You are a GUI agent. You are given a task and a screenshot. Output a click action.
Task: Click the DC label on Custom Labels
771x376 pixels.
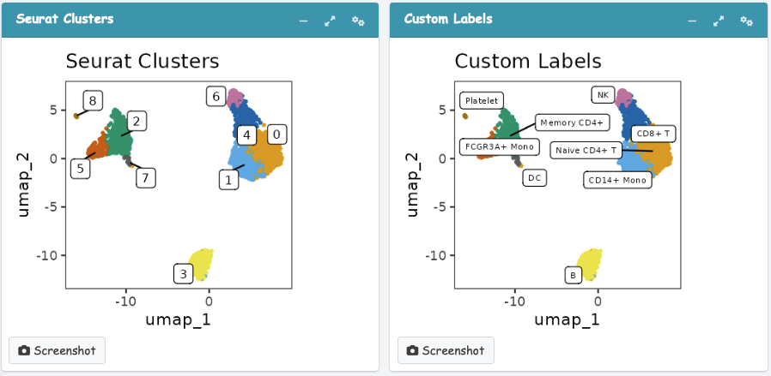tap(534, 178)
